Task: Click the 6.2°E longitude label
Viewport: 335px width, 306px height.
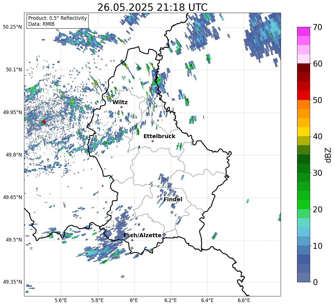Action: (171, 300)
